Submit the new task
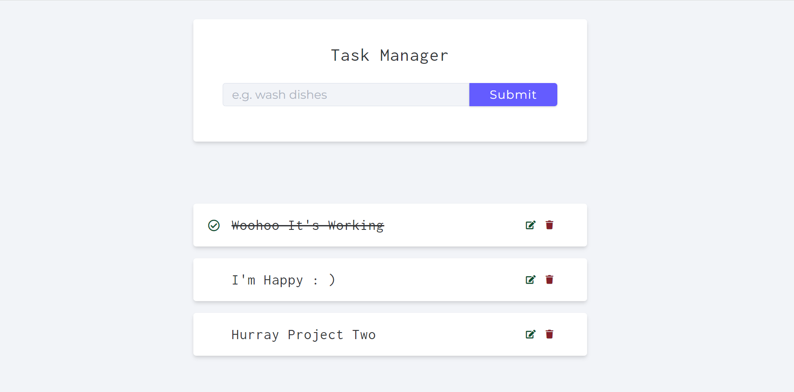The width and height of the screenshot is (794, 392). pos(513,94)
